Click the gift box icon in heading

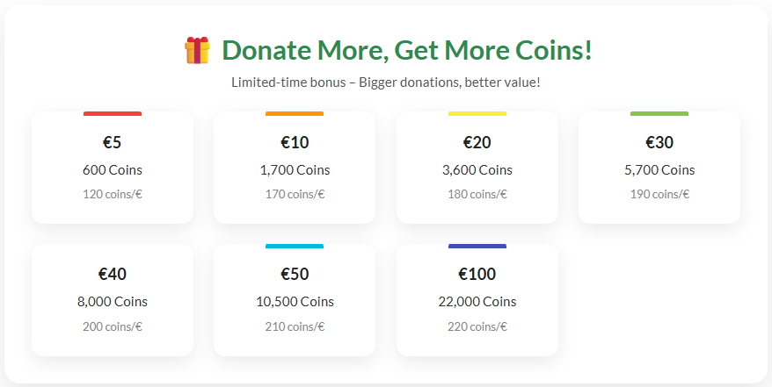[197, 50]
